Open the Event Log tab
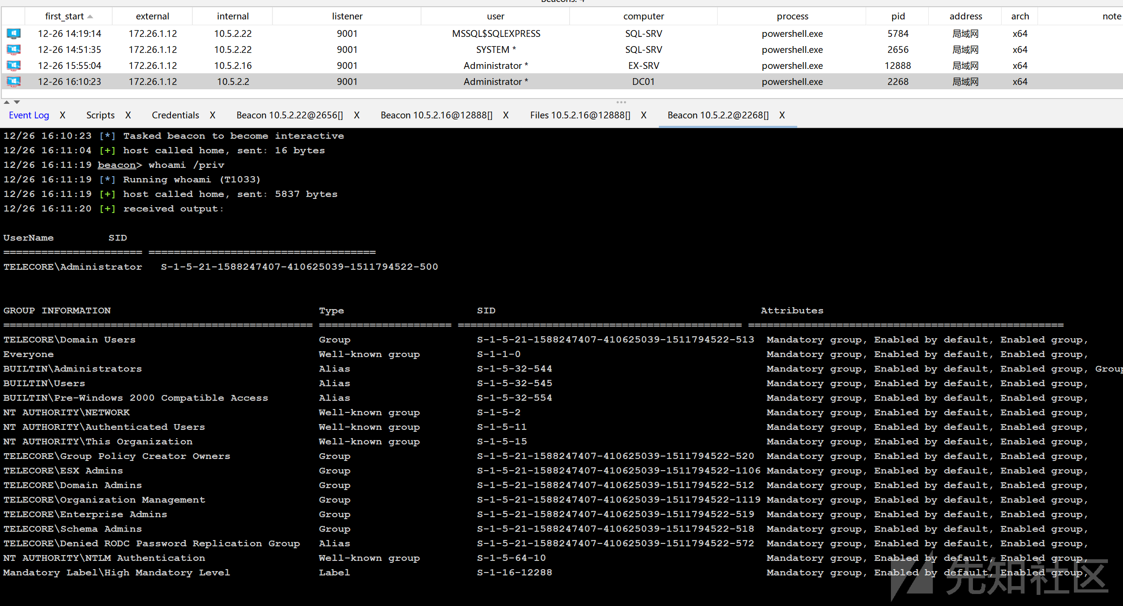1123x606 pixels. point(29,115)
